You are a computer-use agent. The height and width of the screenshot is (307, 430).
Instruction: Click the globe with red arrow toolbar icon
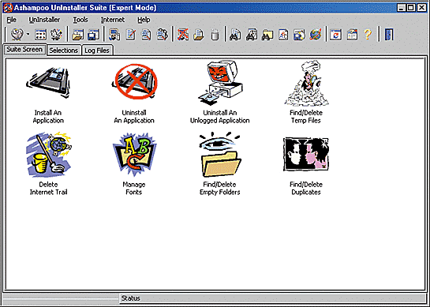click(316, 35)
